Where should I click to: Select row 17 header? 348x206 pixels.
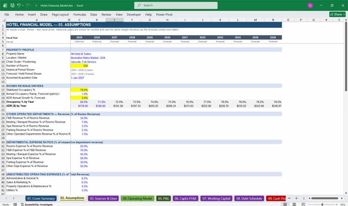[x=3, y=90]
